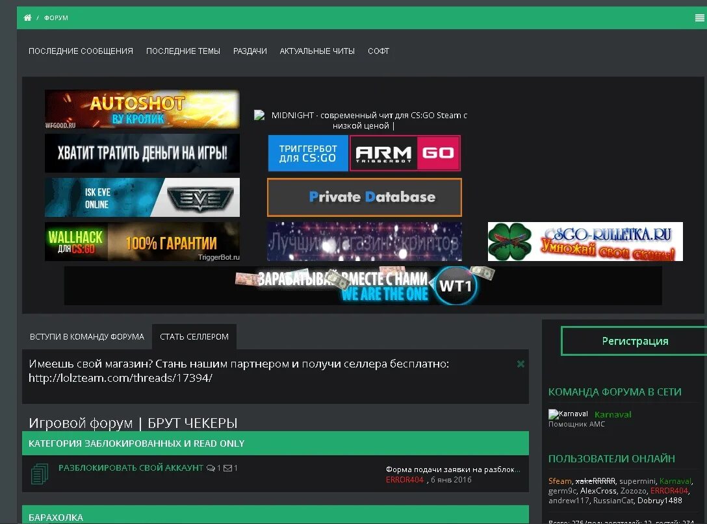Click ФОРУМ breadcrumb link
The image size is (707, 524).
pos(56,18)
